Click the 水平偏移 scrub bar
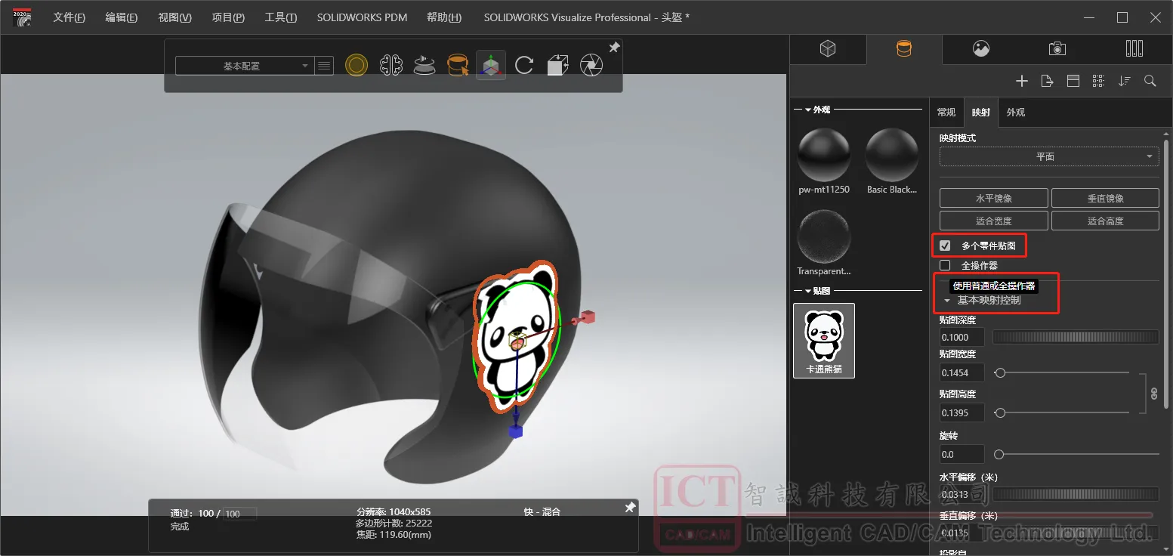This screenshot has height=556, width=1173. coord(1076,494)
